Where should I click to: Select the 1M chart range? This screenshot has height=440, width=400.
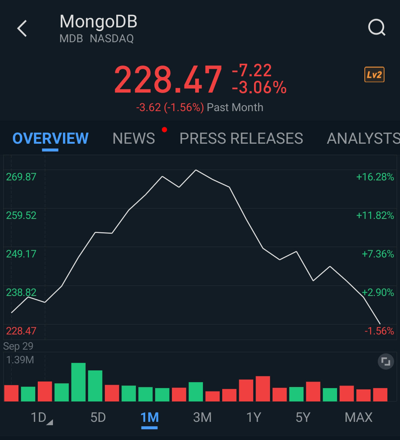(149, 417)
